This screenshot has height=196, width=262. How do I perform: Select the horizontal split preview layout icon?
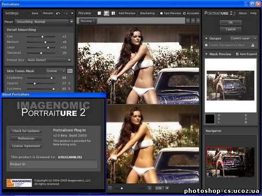(106, 13)
